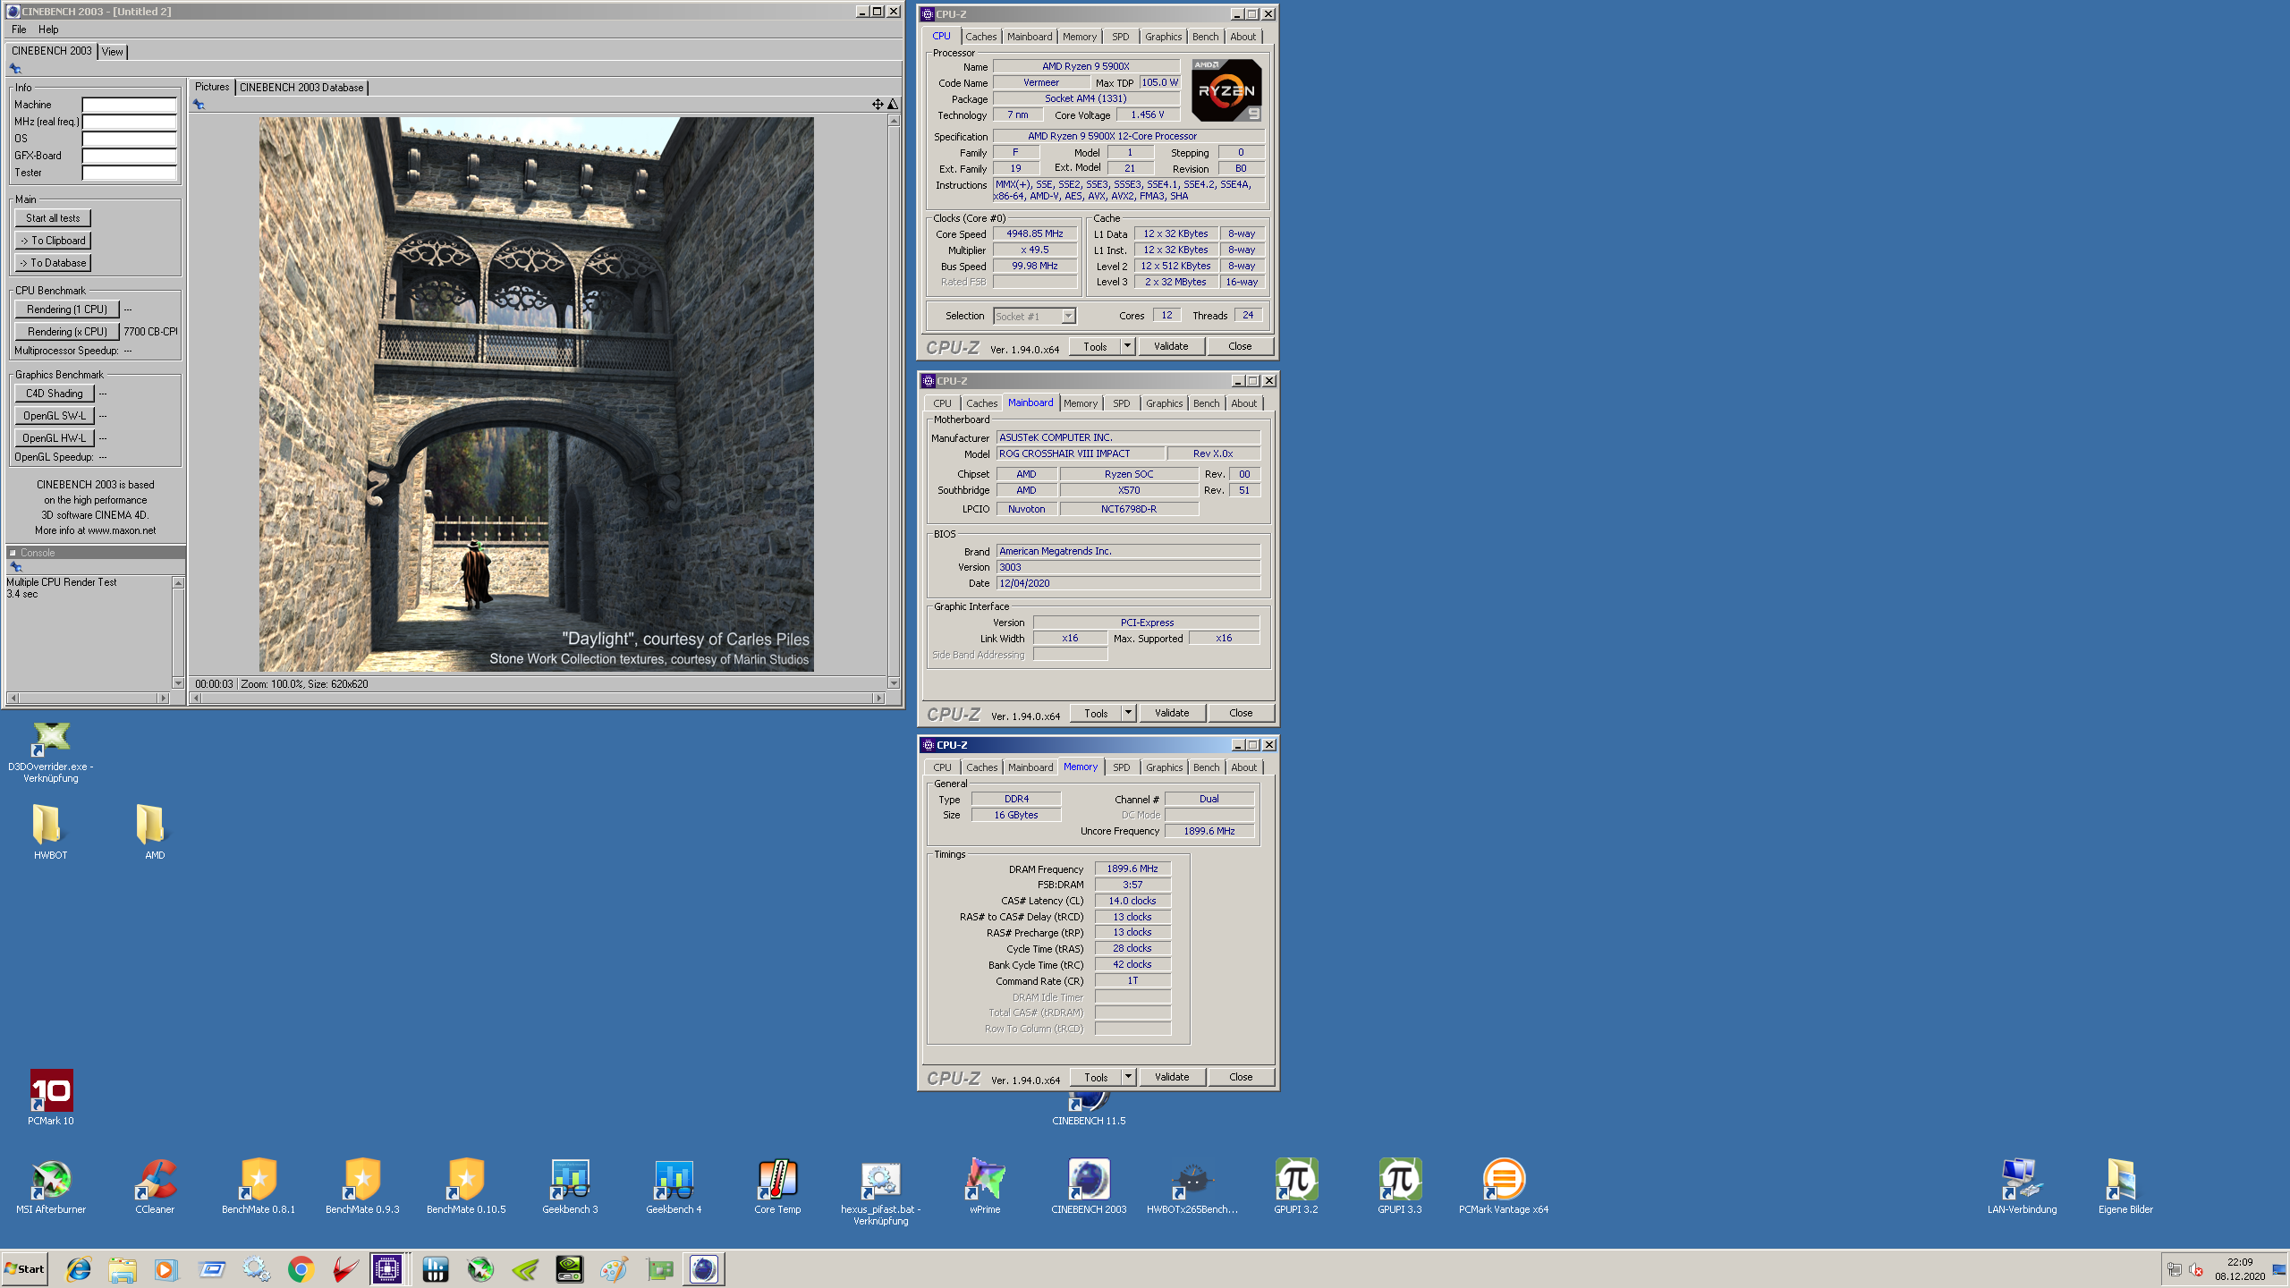Image resolution: width=2290 pixels, height=1288 pixels.
Task: Run the OpenGL SW-L test
Action: 55,416
